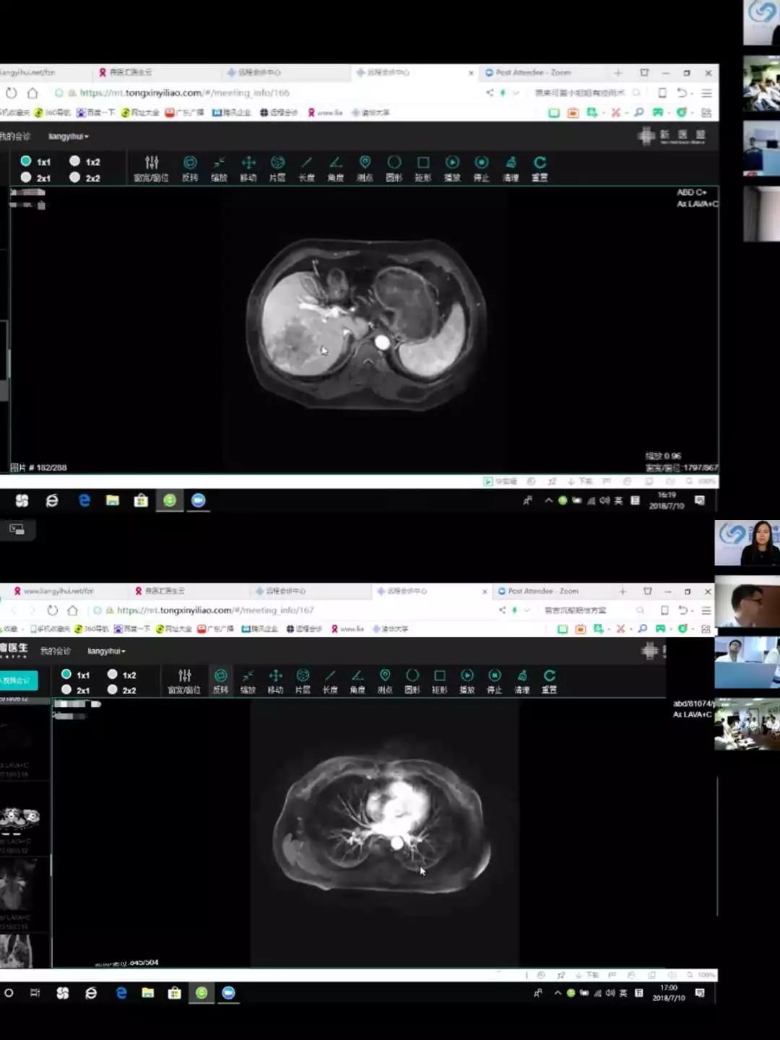Click the 反转 invert icon in the bottom viewer
Viewport: 780px width, 1040px height.
point(220,681)
